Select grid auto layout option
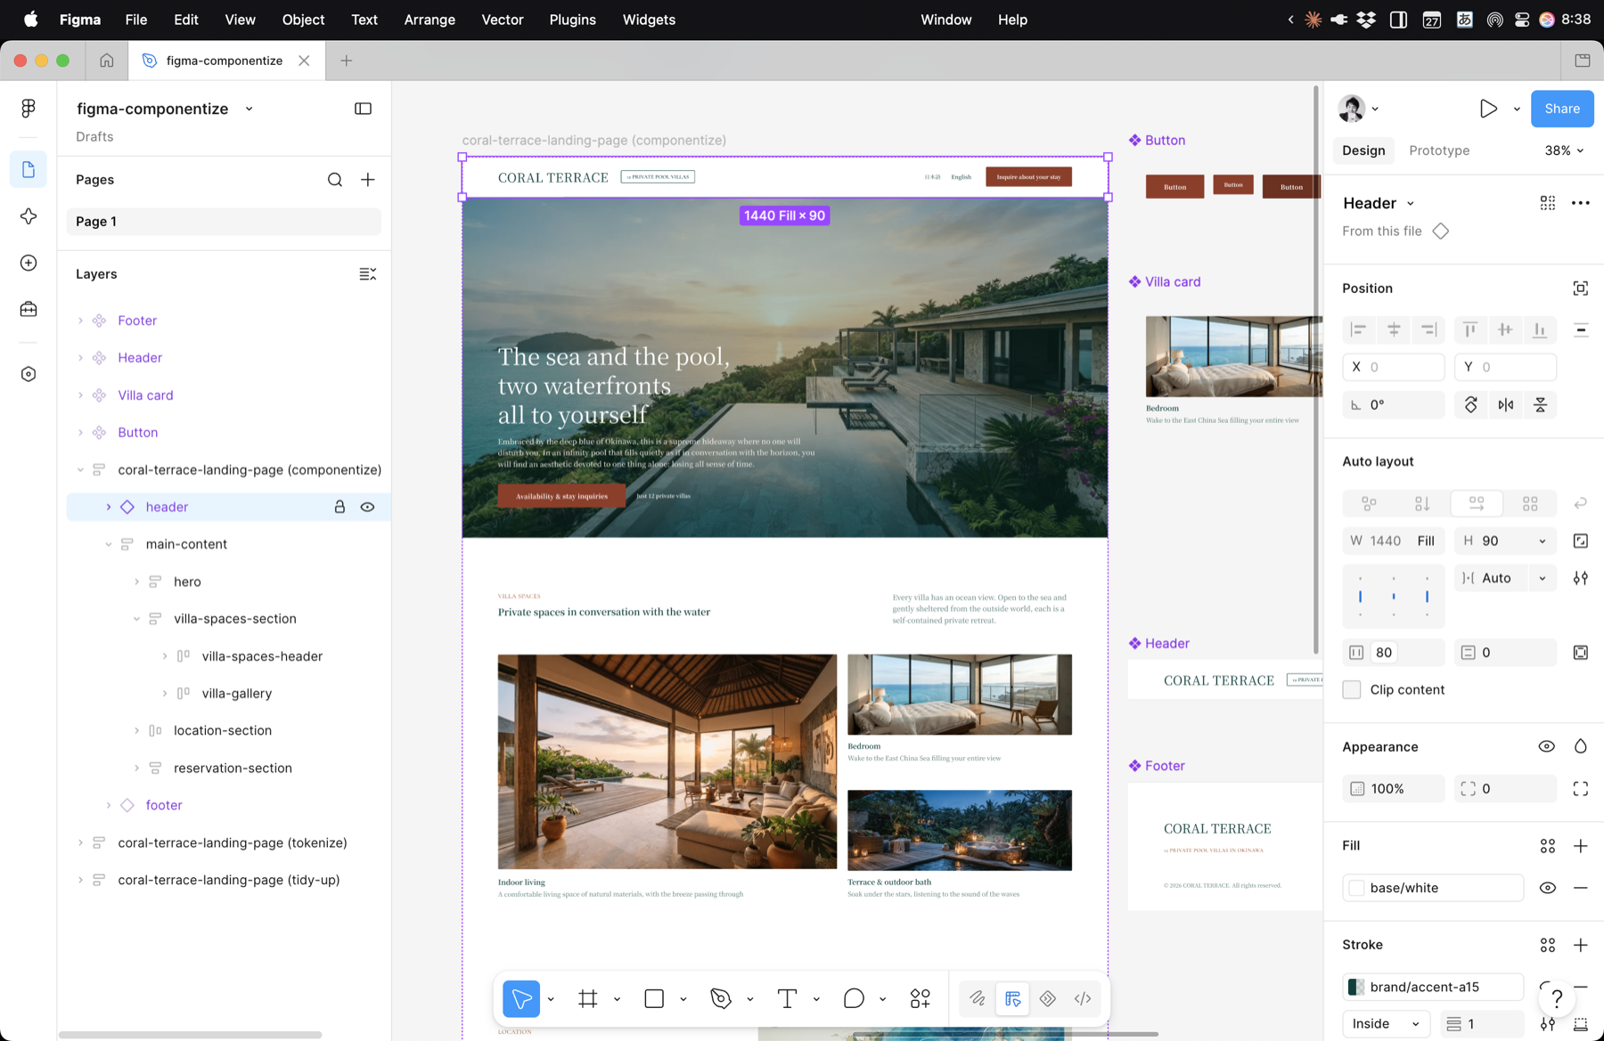The height and width of the screenshot is (1041, 1604). pos(1530,504)
